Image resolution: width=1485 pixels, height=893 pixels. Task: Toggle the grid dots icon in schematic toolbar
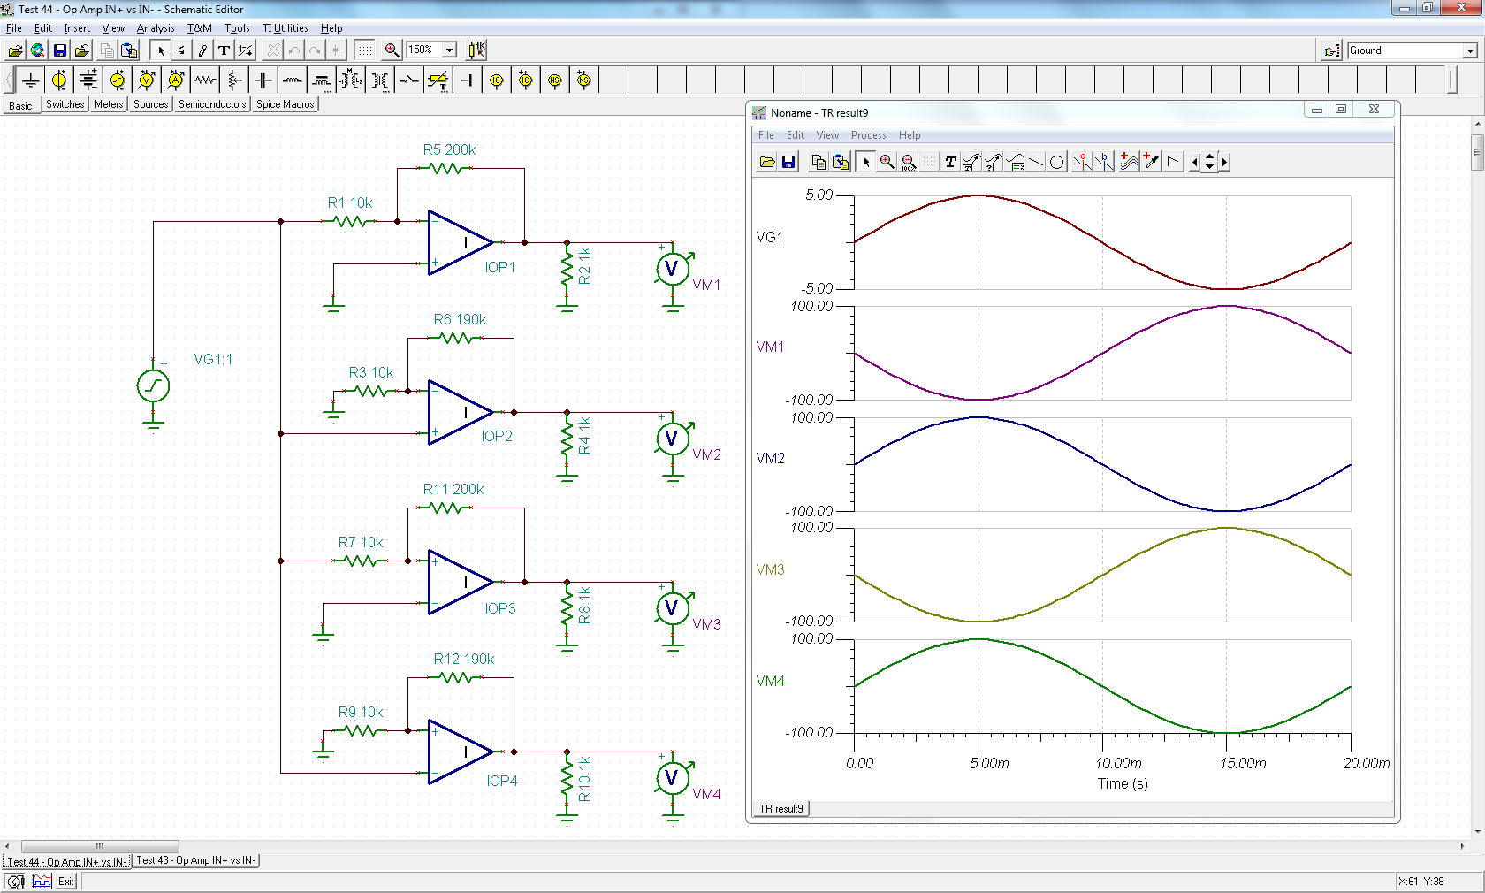365,50
